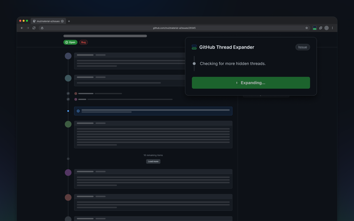Screen dimensions: 354x221
Task: Click the browser forward arrow
Action: point(28,28)
